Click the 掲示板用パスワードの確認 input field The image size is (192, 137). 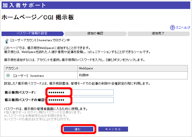[80, 100]
